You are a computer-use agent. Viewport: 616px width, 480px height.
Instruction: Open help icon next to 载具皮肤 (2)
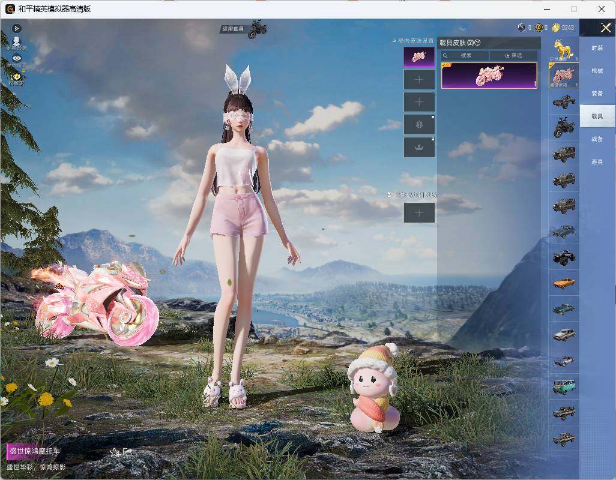478,43
